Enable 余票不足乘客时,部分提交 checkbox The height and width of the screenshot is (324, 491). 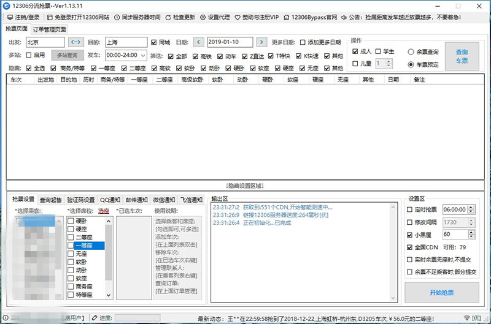pos(409,272)
